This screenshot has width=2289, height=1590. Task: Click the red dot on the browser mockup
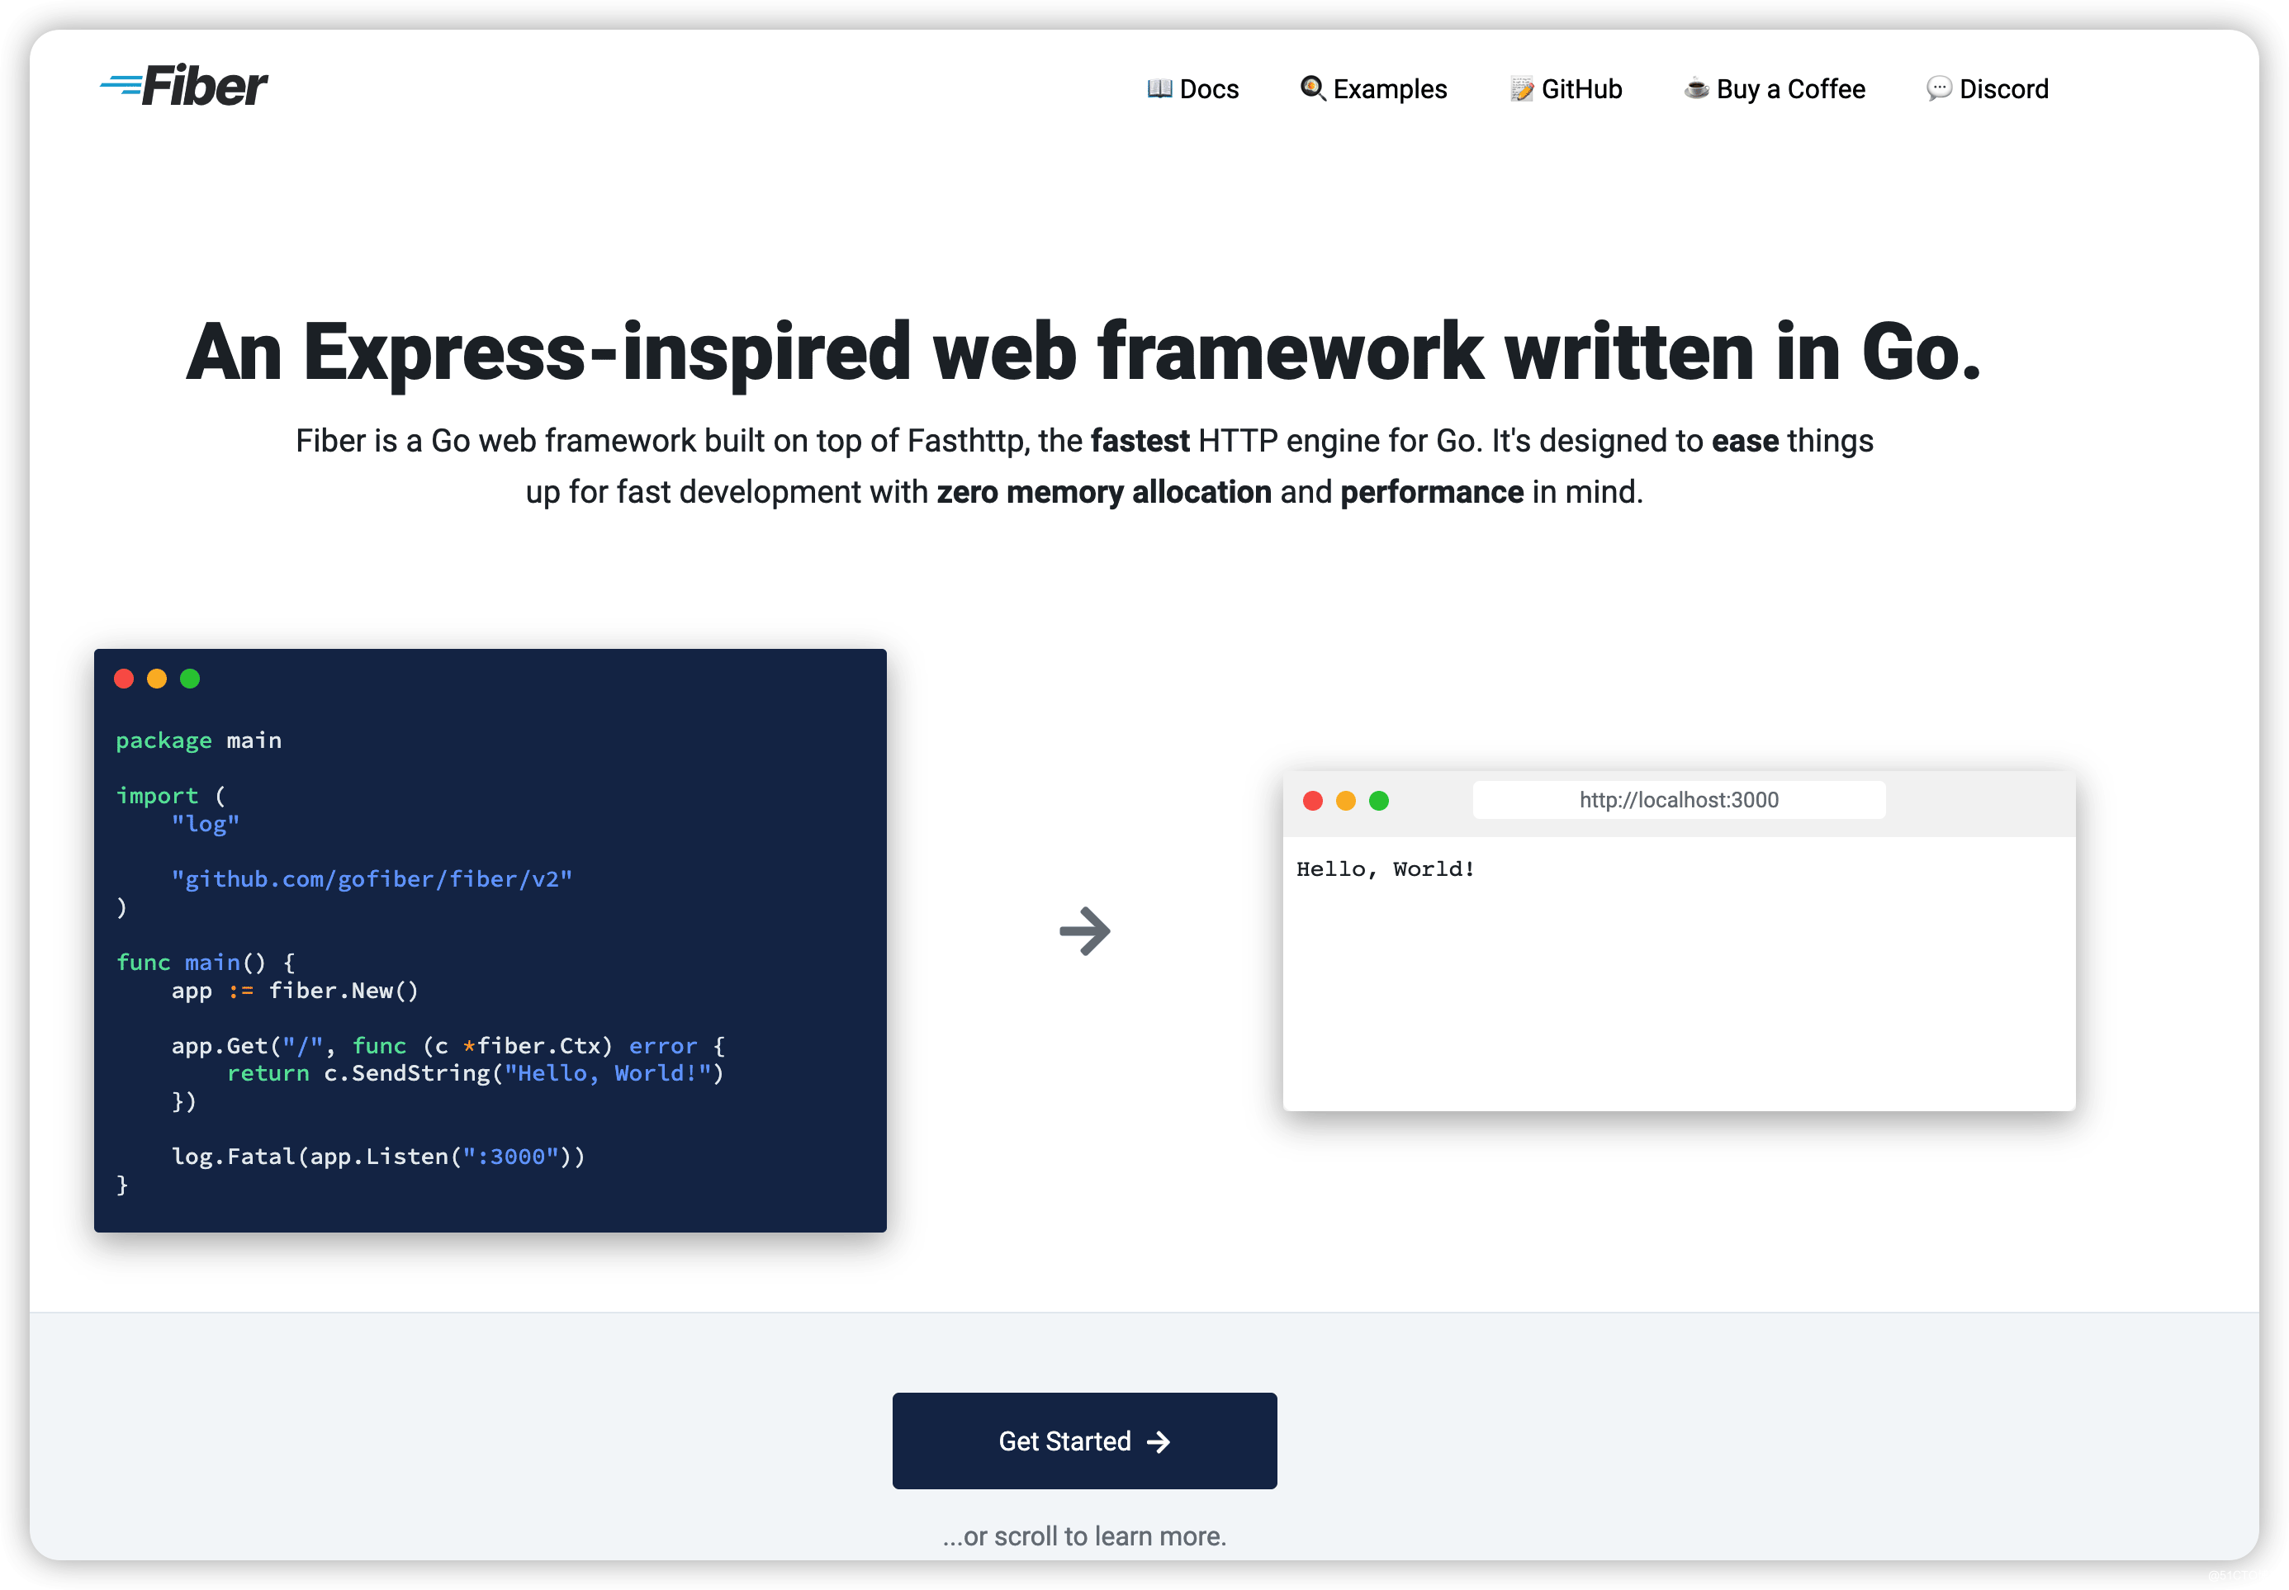[x=1314, y=800]
